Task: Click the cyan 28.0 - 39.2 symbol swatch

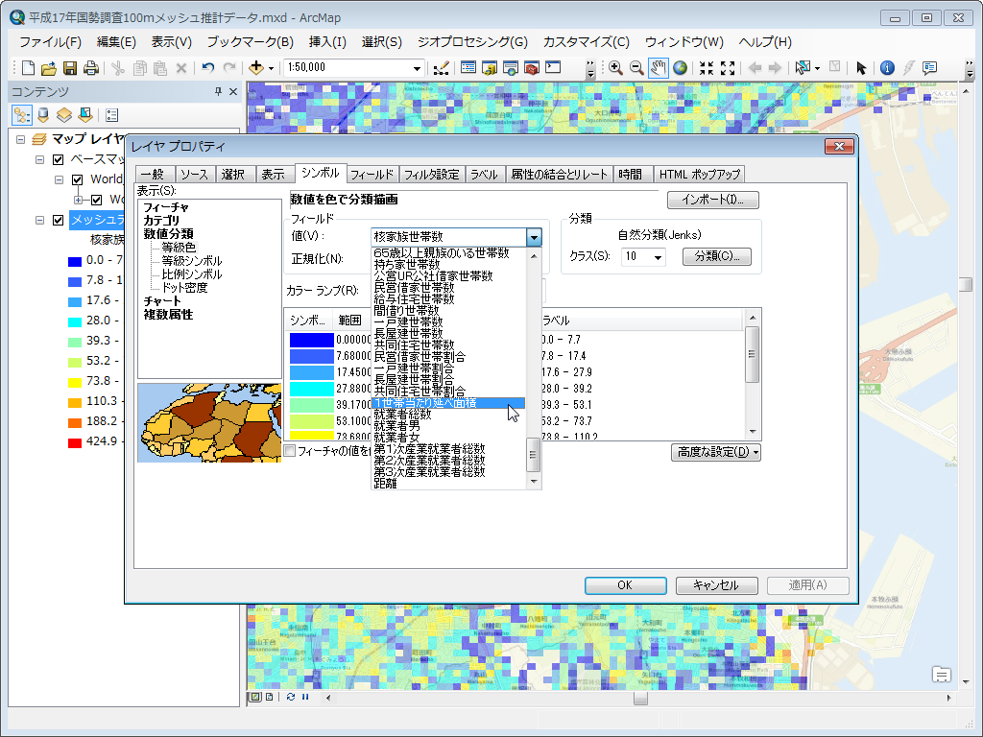Action: point(312,389)
